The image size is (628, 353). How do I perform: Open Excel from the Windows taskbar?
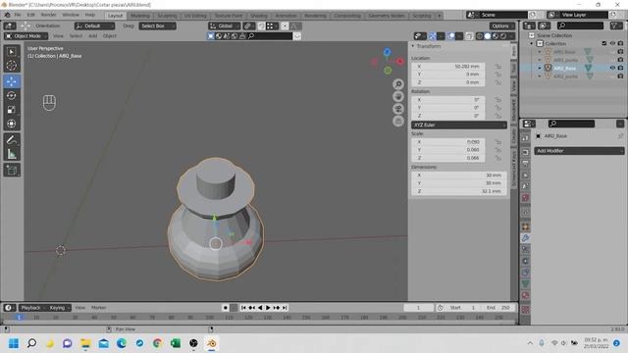tap(176, 343)
